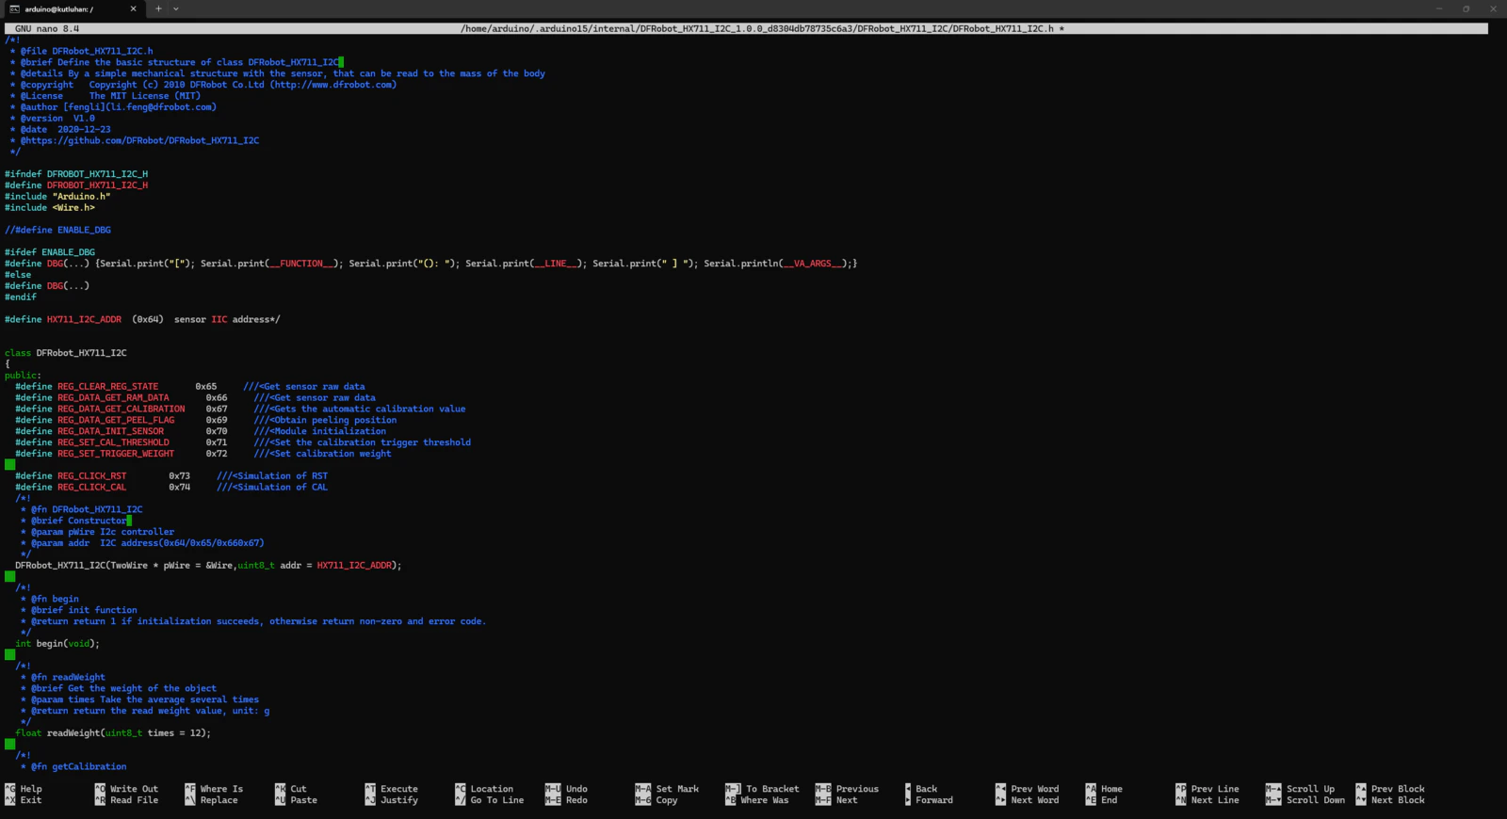The width and height of the screenshot is (1507, 819).
Task: Click the Read File shortcut
Action: [134, 800]
